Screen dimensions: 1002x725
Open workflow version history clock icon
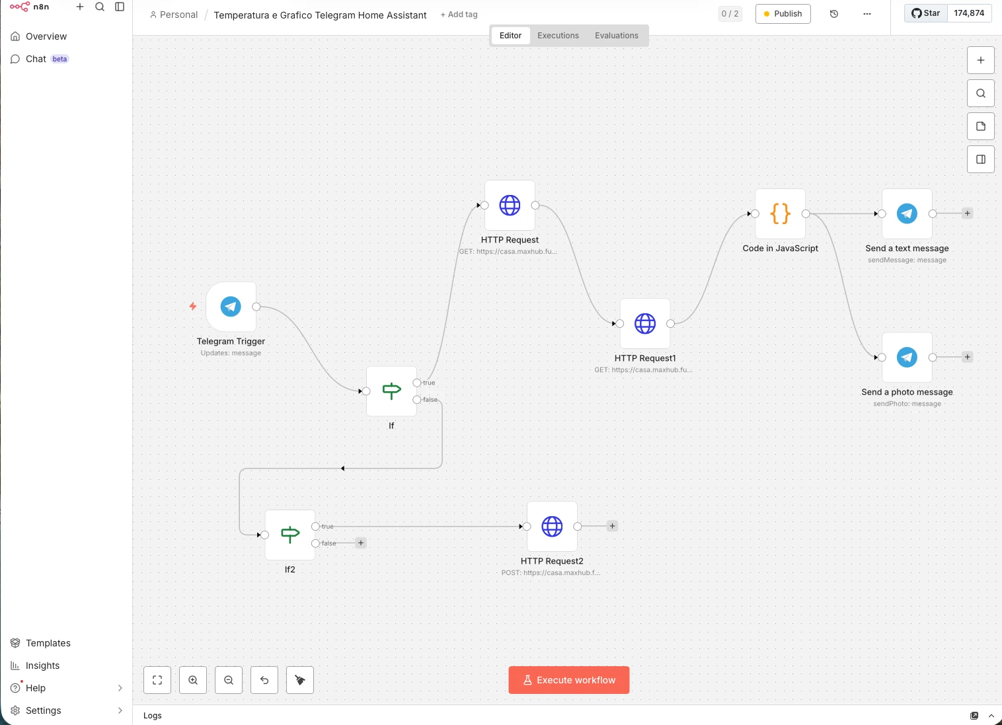click(833, 13)
